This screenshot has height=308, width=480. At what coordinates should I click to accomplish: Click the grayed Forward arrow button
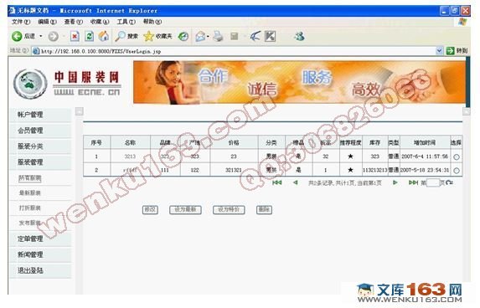pyautogui.click(x=54, y=36)
